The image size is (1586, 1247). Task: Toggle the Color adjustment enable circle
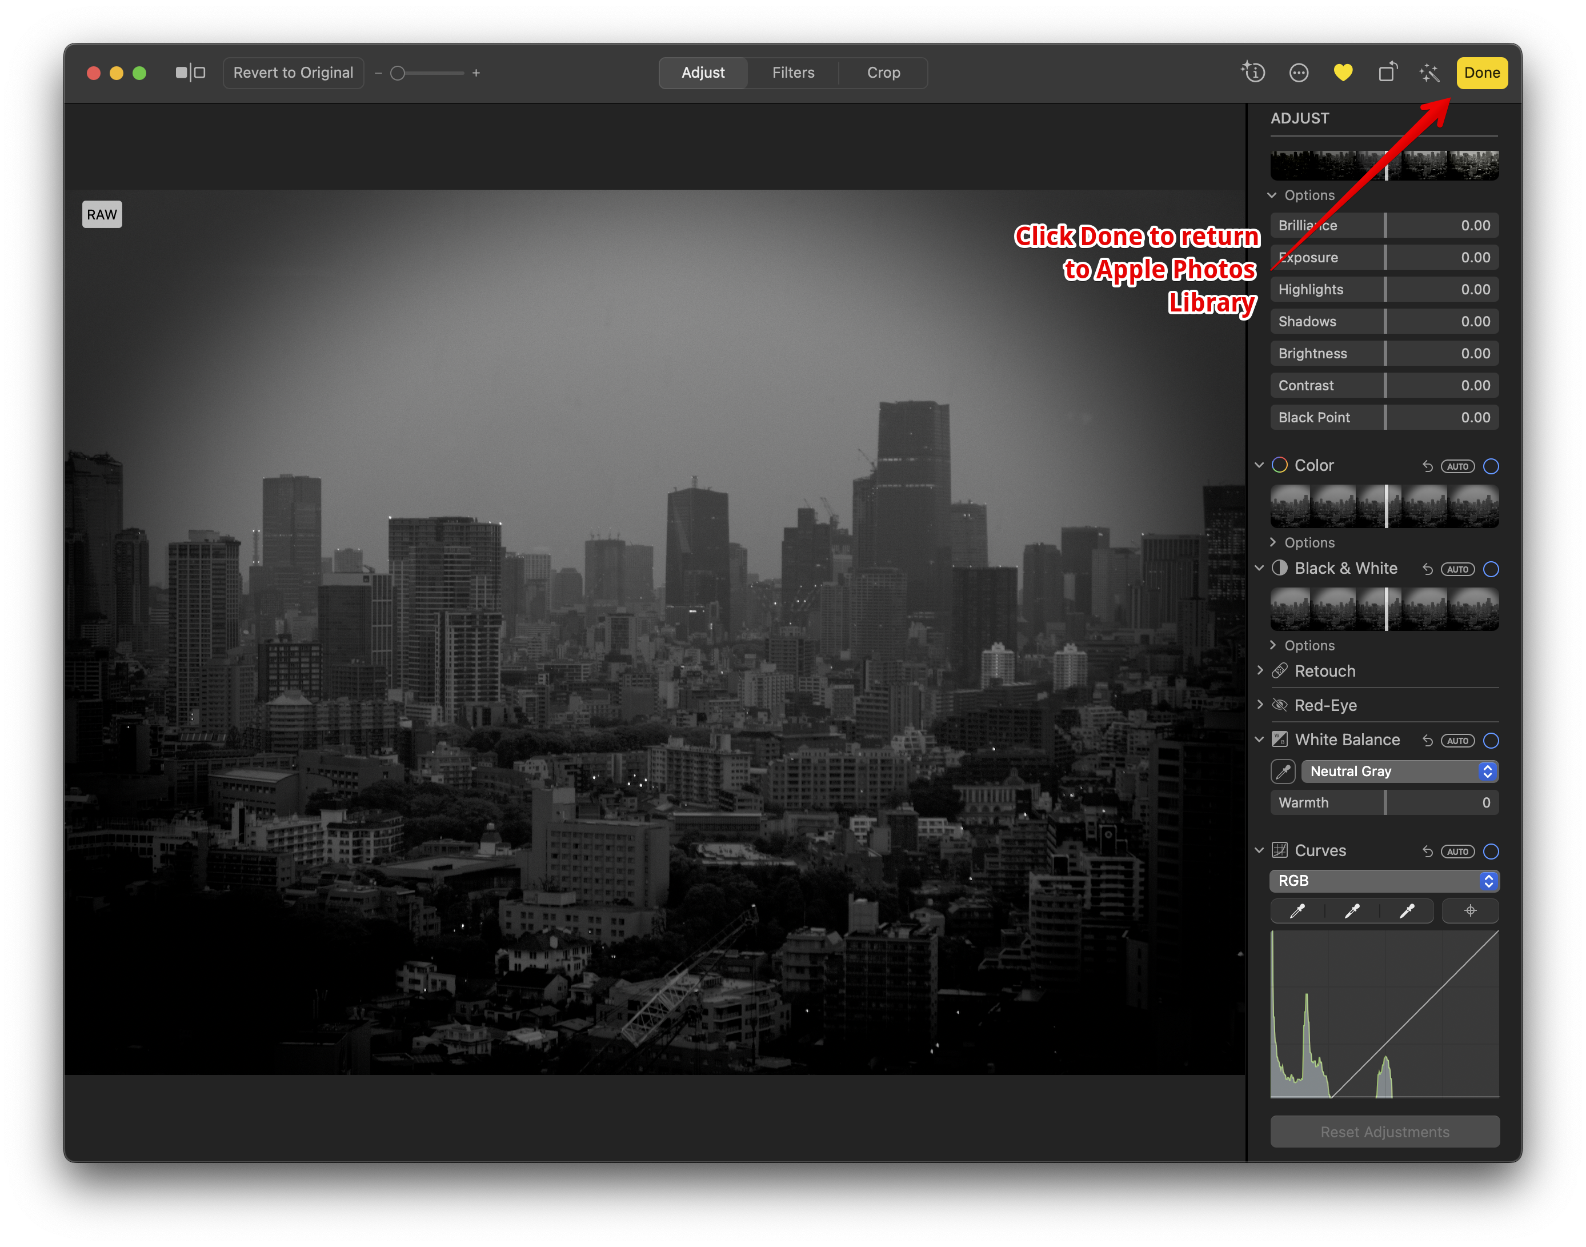[x=1491, y=466]
